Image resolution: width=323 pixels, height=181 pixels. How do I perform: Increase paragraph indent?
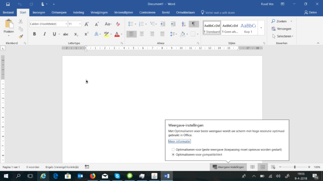pyautogui.click(x=173, y=24)
